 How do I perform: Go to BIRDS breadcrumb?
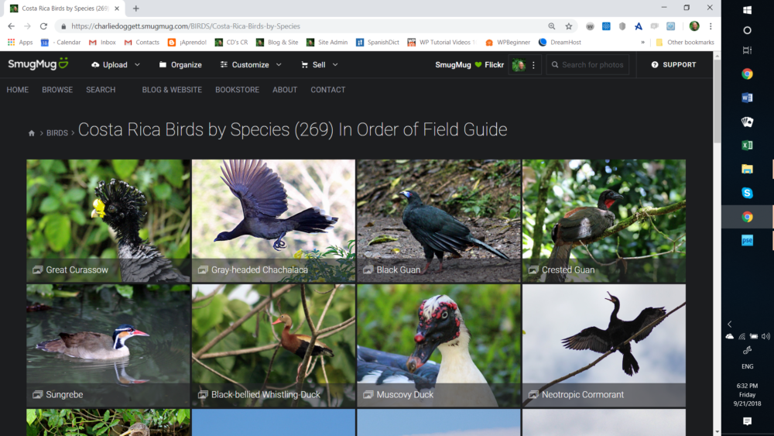(x=57, y=133)
